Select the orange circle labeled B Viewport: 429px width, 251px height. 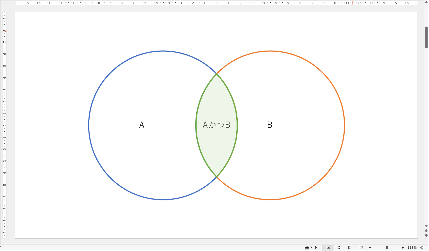tap(270, 125)
